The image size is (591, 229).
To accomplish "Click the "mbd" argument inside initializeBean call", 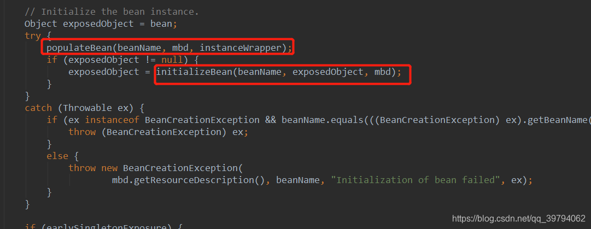I will 383,72.
